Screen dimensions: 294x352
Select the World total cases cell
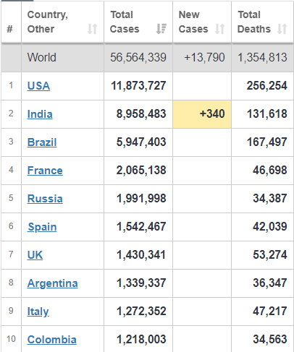pos(138,57)
